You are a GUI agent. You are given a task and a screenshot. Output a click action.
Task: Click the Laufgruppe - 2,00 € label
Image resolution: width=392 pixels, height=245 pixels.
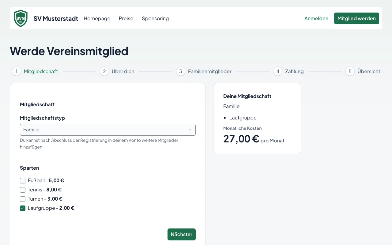(x=51, y=208)
